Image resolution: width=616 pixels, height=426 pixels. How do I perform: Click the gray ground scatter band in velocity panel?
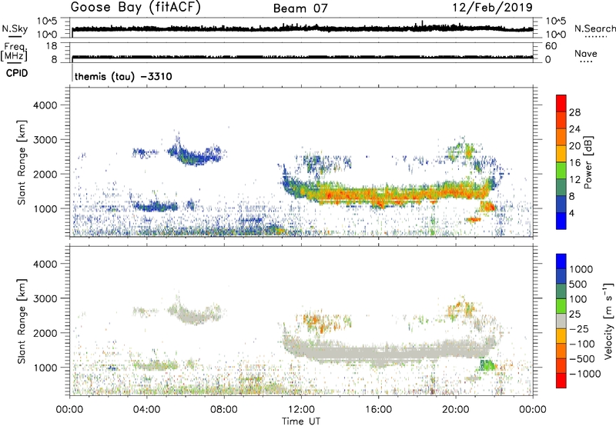389,352
